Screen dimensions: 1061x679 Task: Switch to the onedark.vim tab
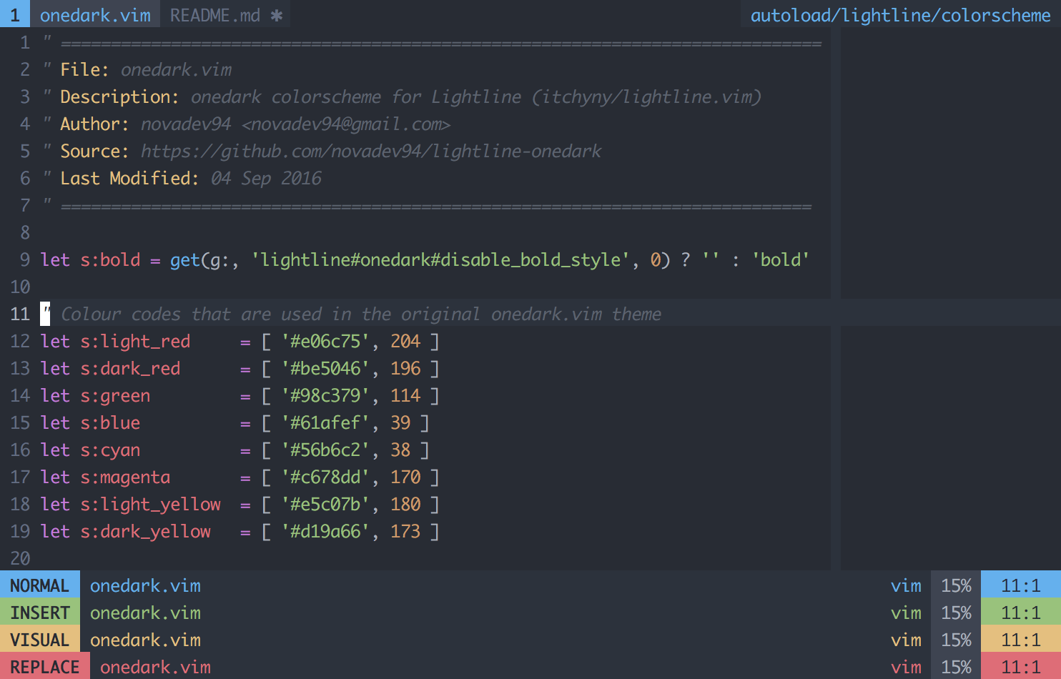(95, 15)
